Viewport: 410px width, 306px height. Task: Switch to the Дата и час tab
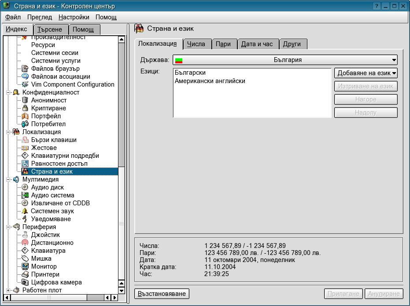(257, 44)
